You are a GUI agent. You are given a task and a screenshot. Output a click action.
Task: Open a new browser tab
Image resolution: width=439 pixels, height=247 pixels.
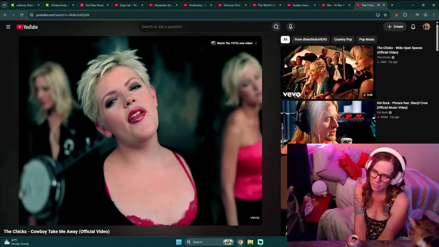point(392,5)
